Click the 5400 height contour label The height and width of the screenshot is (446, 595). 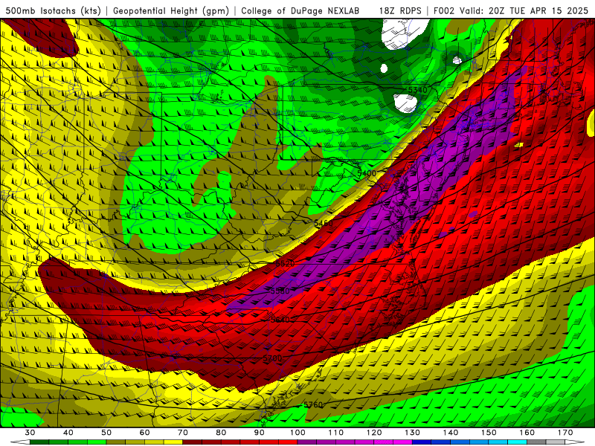(367, 173)
